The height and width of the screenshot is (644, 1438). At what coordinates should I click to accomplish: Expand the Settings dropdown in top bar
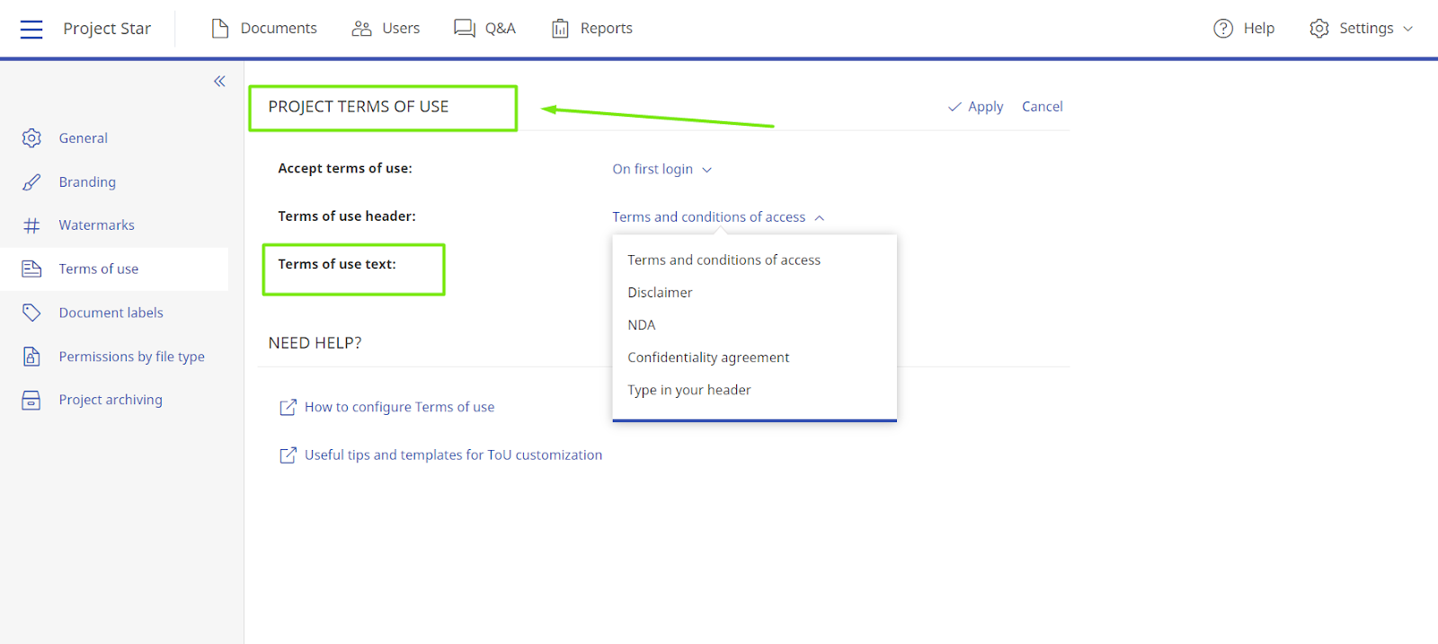point(1361,29)
